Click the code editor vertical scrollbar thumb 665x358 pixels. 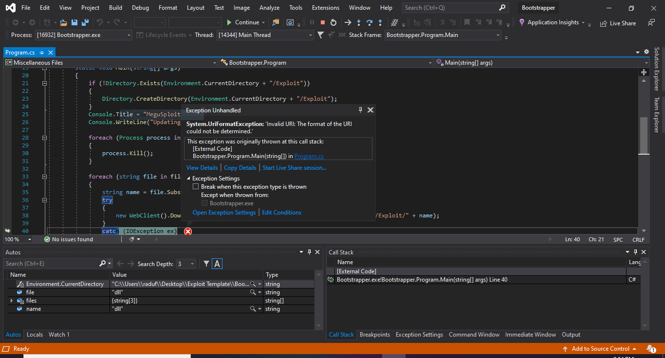tap(644, 135)
